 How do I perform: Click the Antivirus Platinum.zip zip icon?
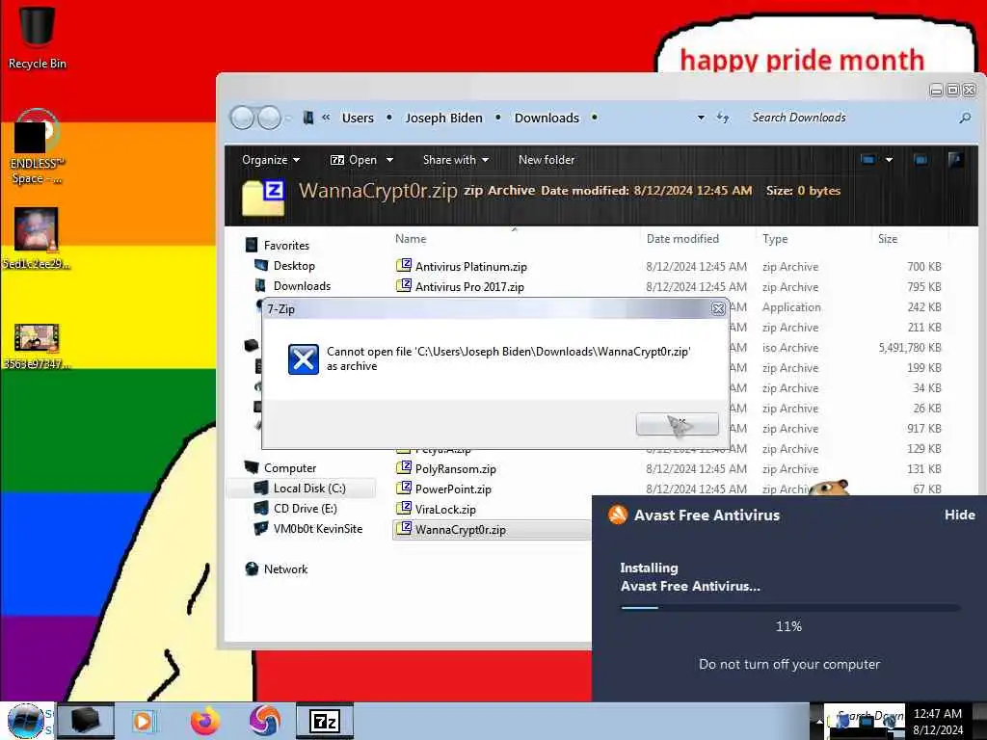pos(404,266)
